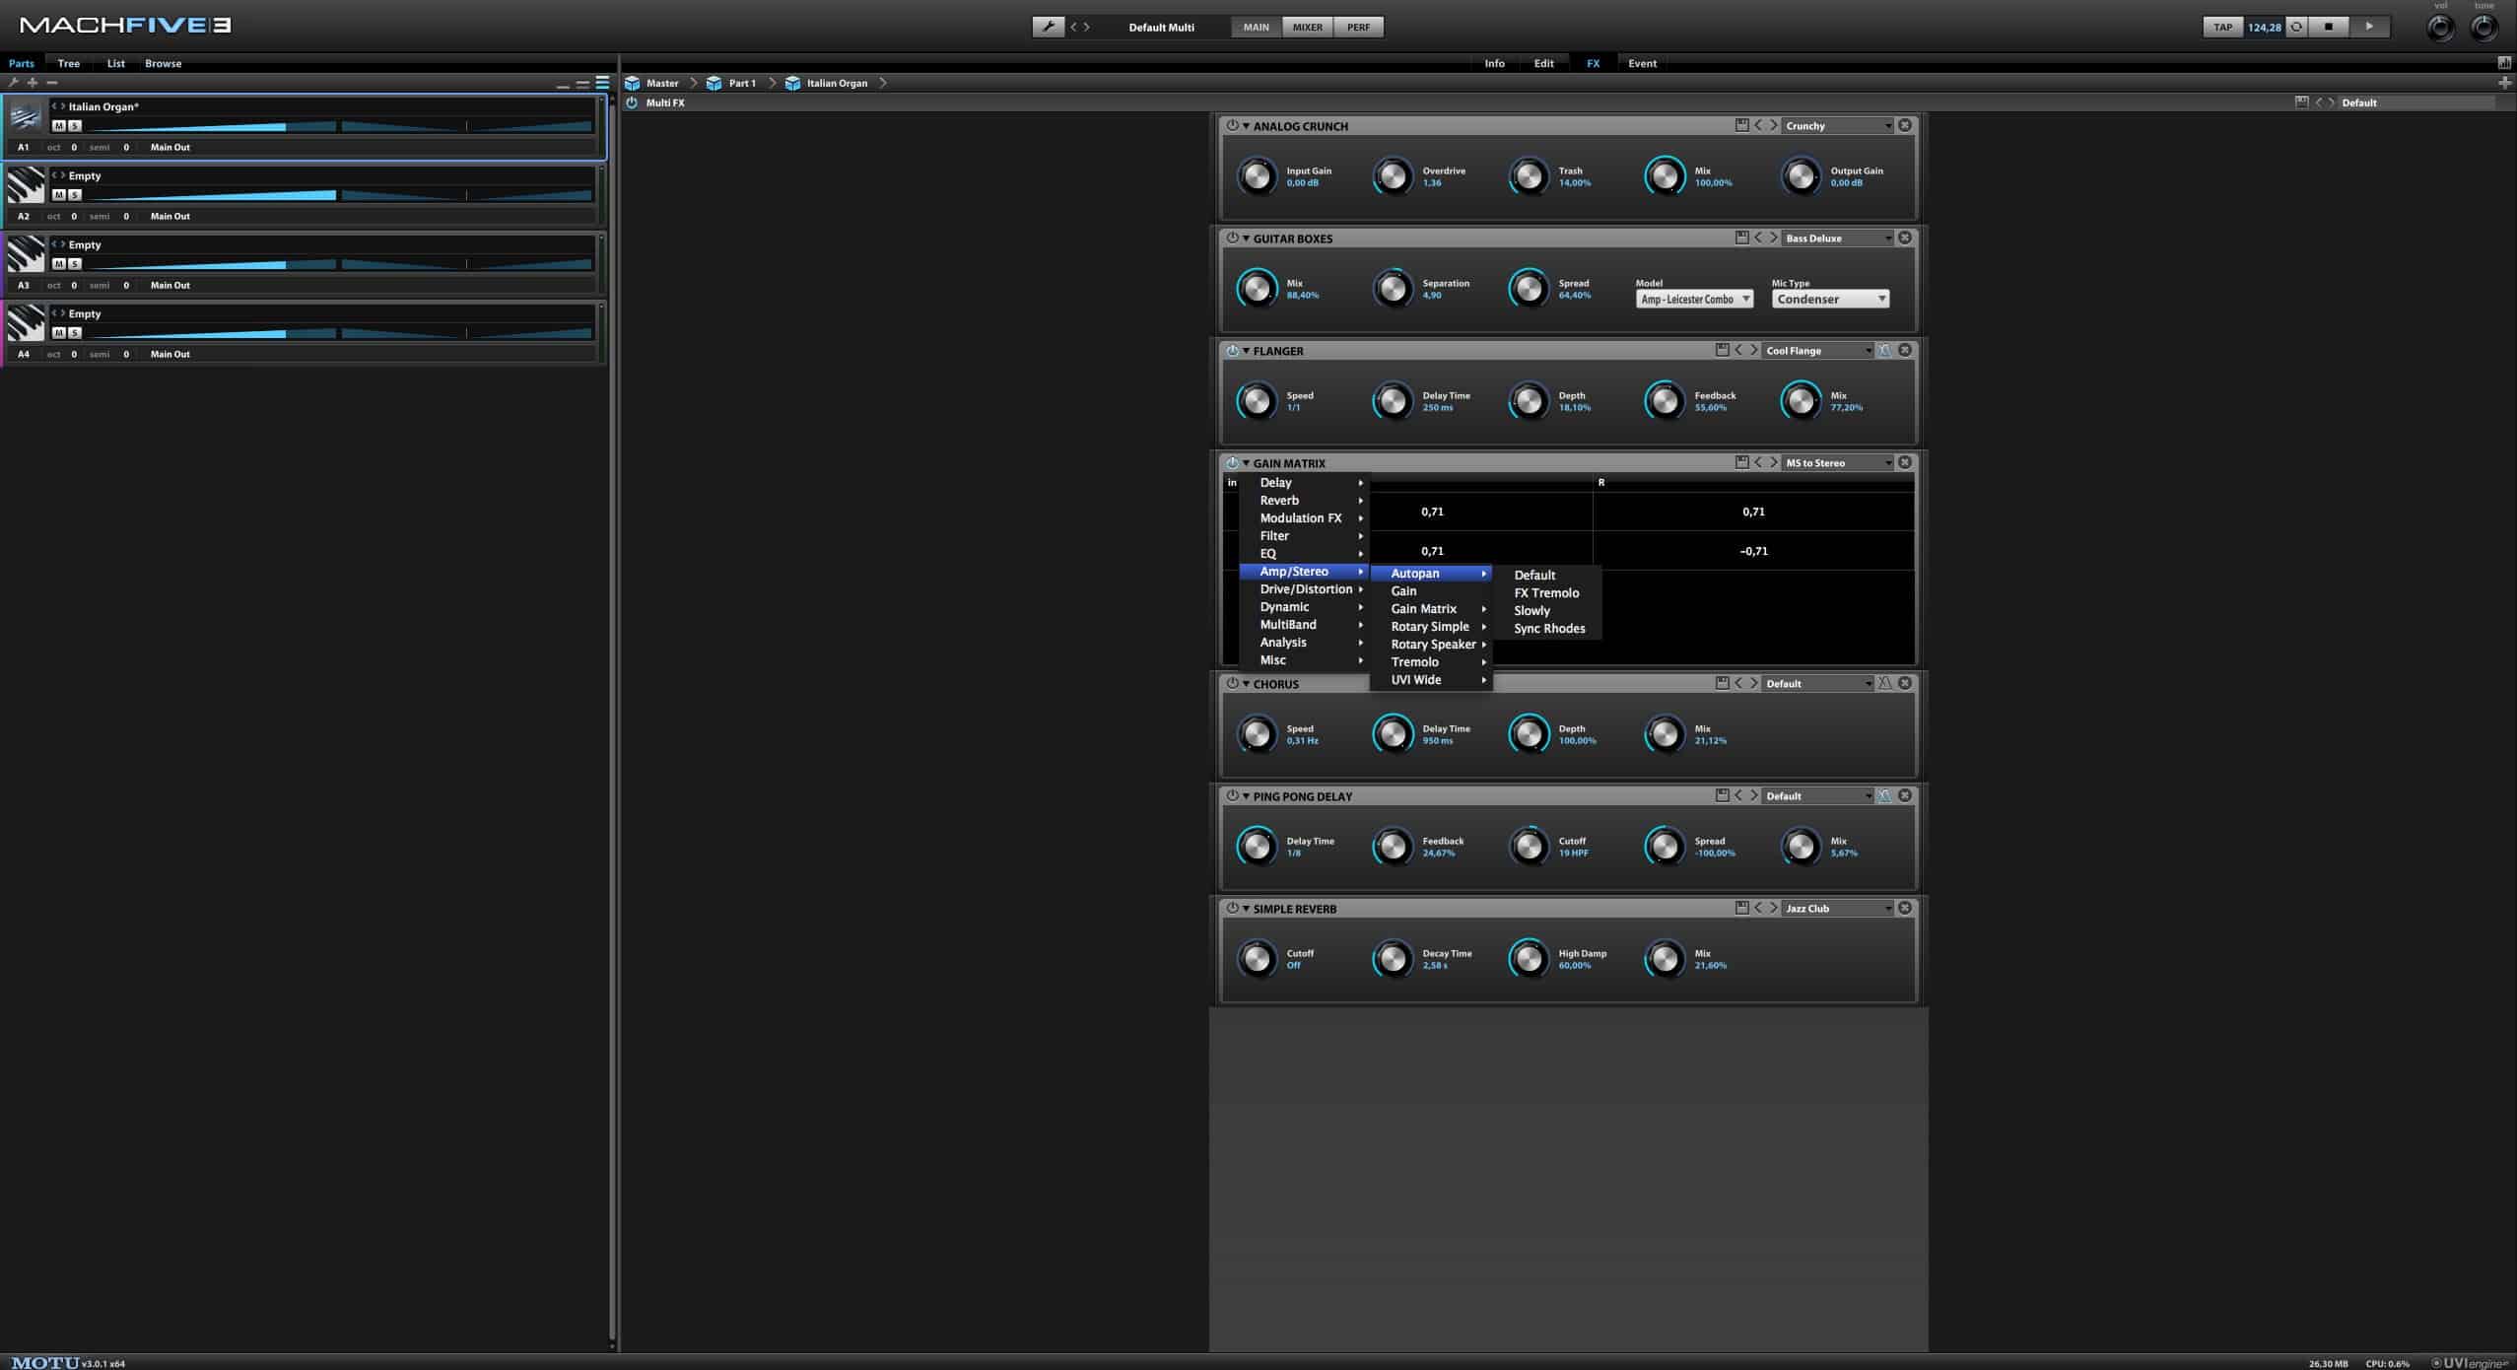Toggle Ping Pong Delay sync metronome icon

coord(1884,795)
